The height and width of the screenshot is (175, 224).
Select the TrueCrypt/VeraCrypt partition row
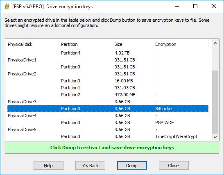click(x=108, y=136)
